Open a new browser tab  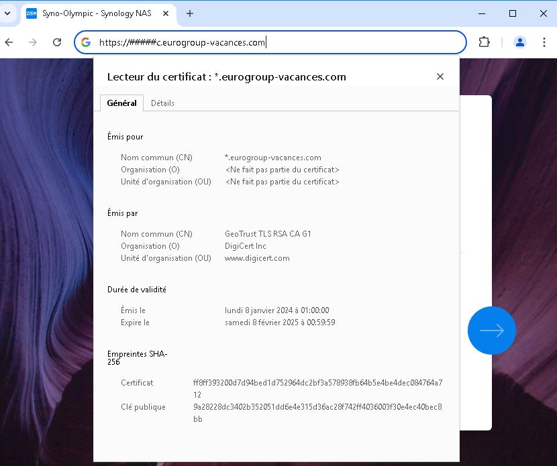pos(190,13)
